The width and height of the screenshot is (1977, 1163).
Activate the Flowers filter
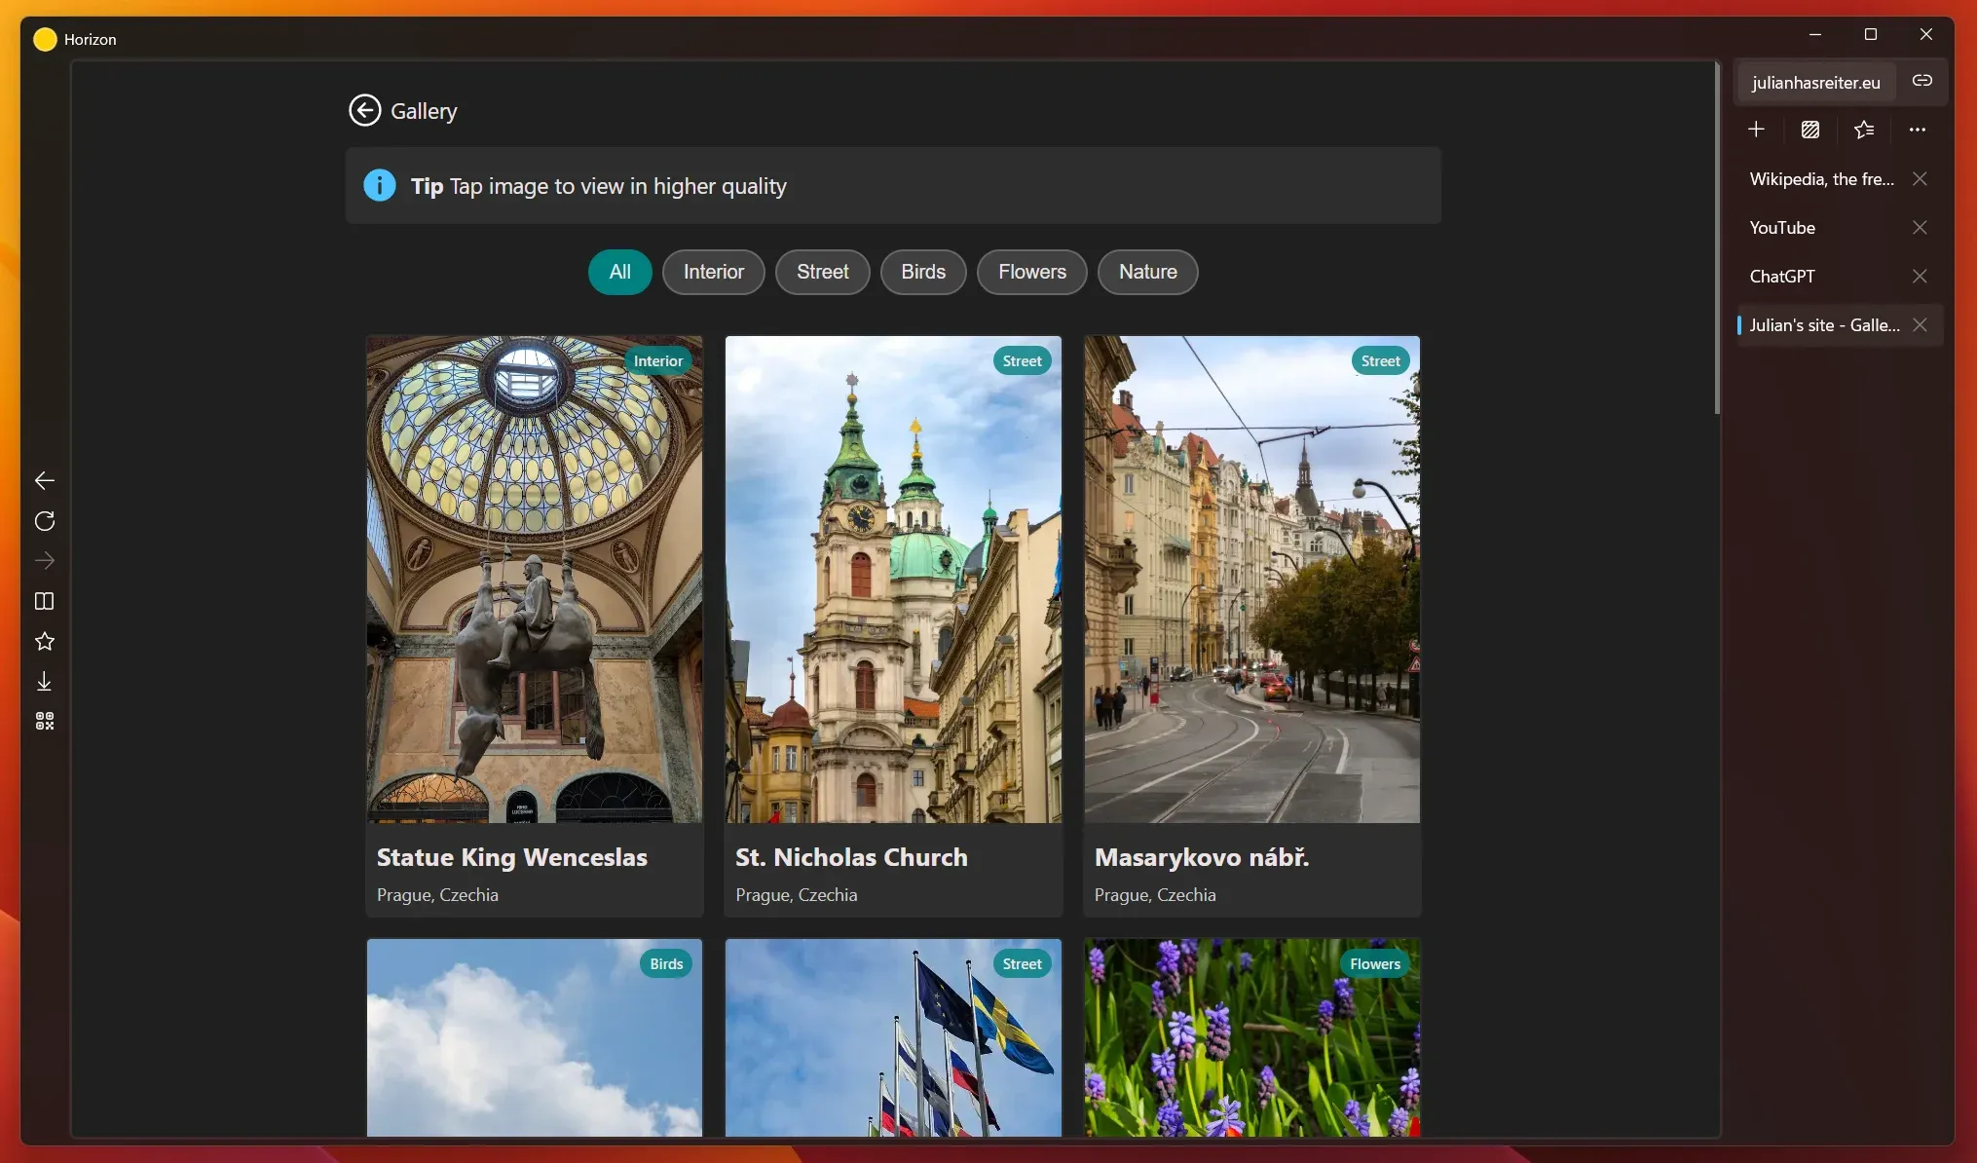tap(1031, 272)
